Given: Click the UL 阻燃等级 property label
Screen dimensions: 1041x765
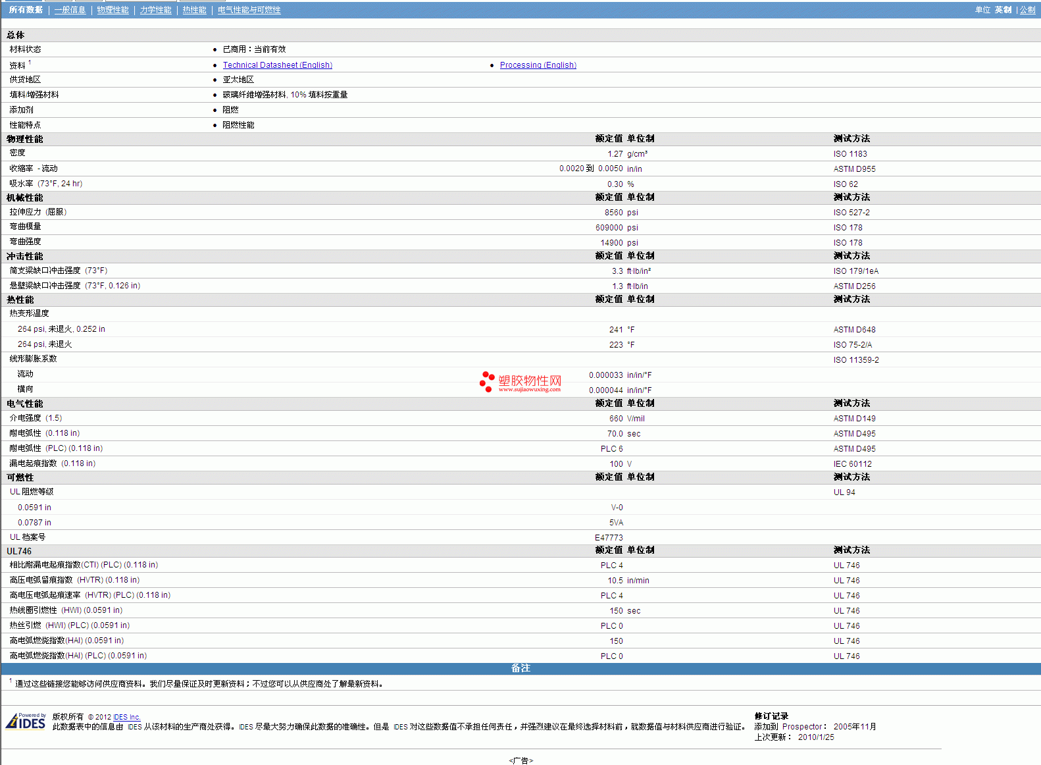Looking at the screenshot, I should coord(32,492).
